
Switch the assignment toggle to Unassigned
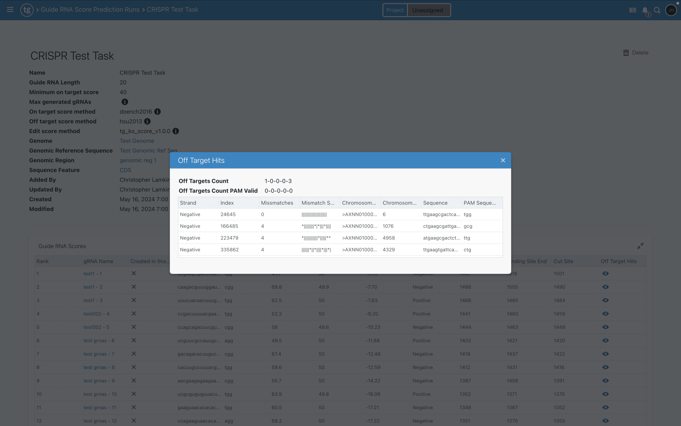pos(429,10)
